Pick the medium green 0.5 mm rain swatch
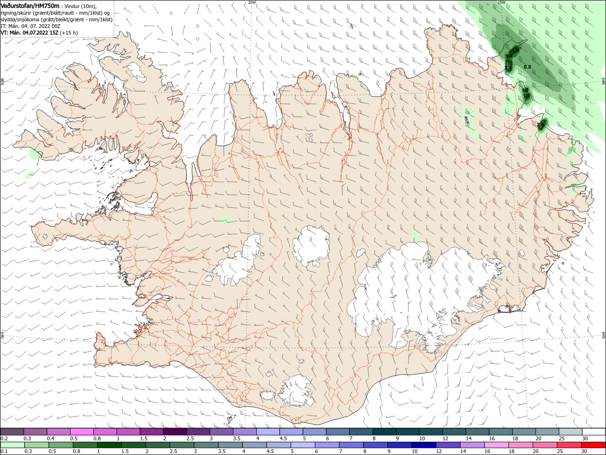 coord(61,445)
